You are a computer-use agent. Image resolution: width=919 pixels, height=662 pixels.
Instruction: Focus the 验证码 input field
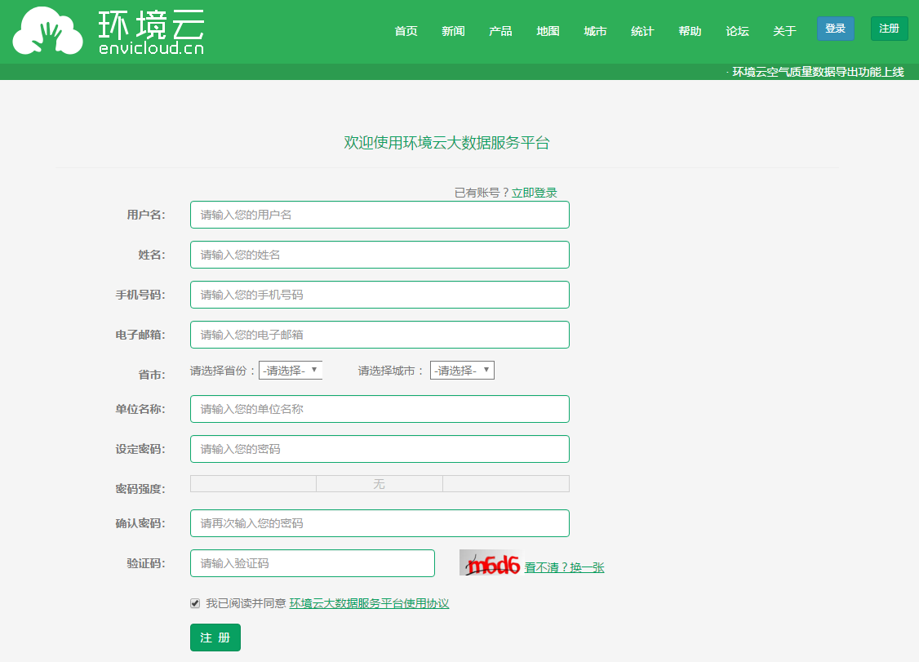313,563
